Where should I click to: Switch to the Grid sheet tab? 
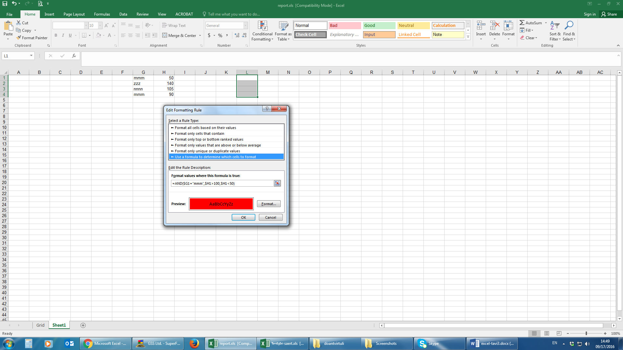(40, 325)
